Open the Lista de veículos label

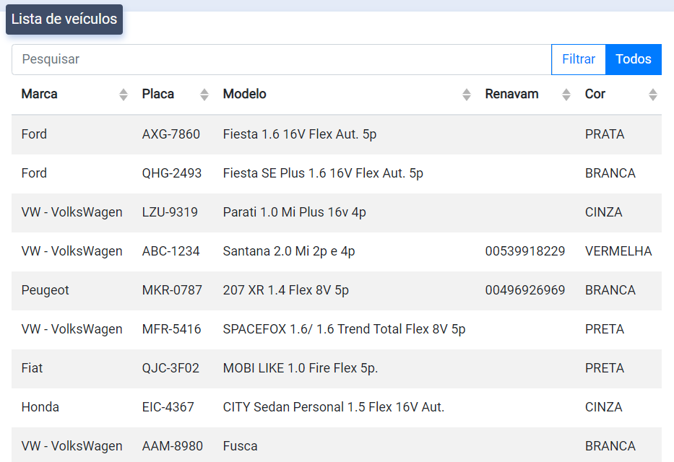(x=64, y=19)
